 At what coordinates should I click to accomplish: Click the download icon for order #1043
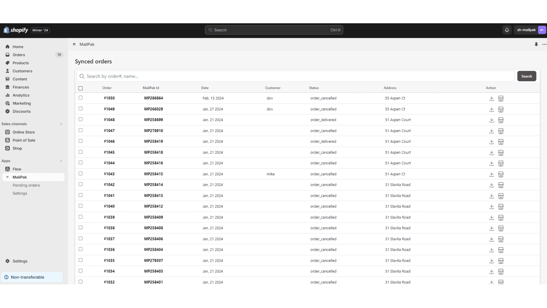pyautogui.click(x=491, y=175)
